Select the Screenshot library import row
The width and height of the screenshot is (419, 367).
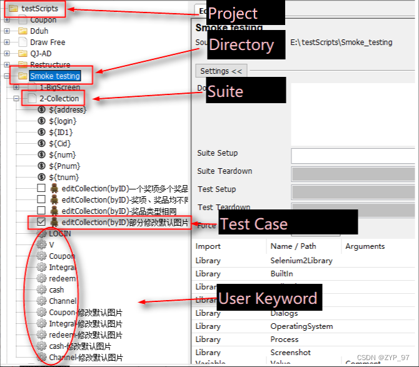click(303, 353)
